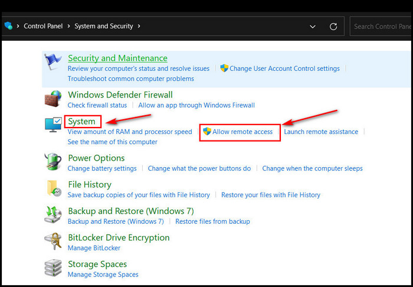Click Manage BitLocker

pyautogui.click(x=94, y=248)
